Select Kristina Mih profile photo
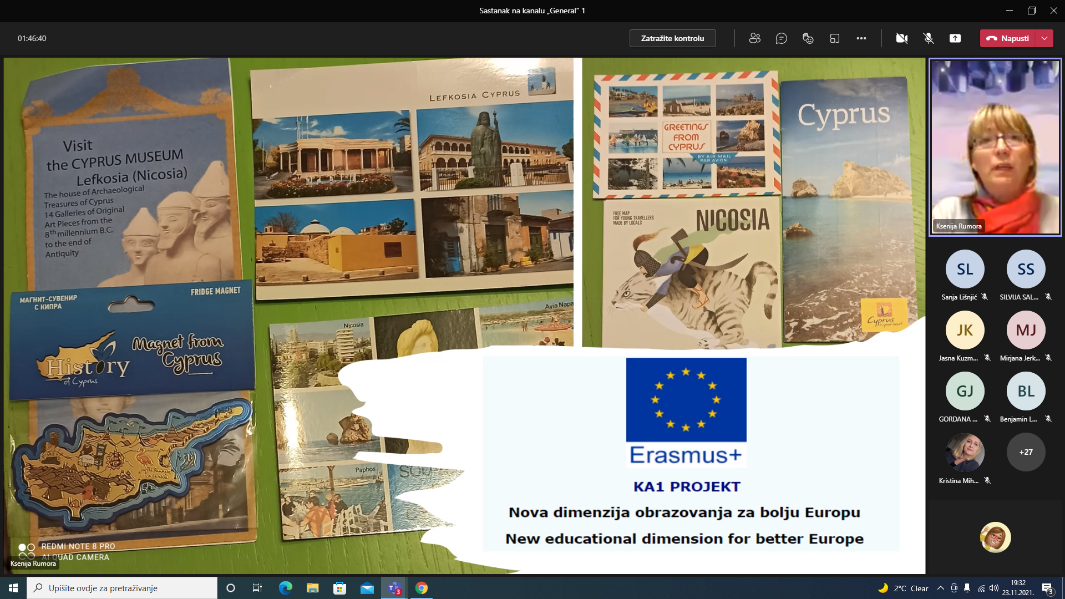1065x599 pixels. coord(965,452)
